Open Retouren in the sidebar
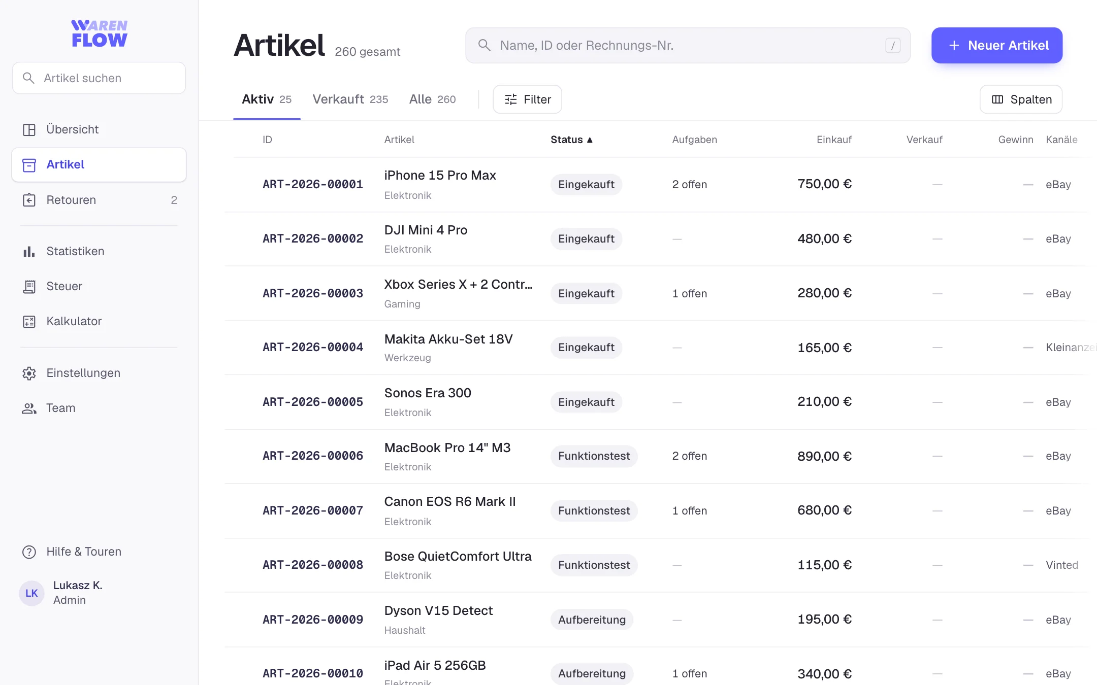 coord(99,200)
